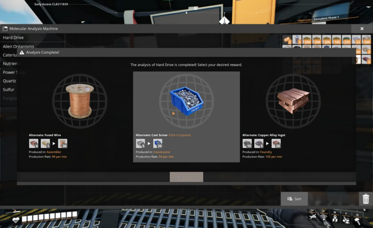Click the health segment bar
Image resolution: width=373 pixels, height=228 pixels.
50,216
